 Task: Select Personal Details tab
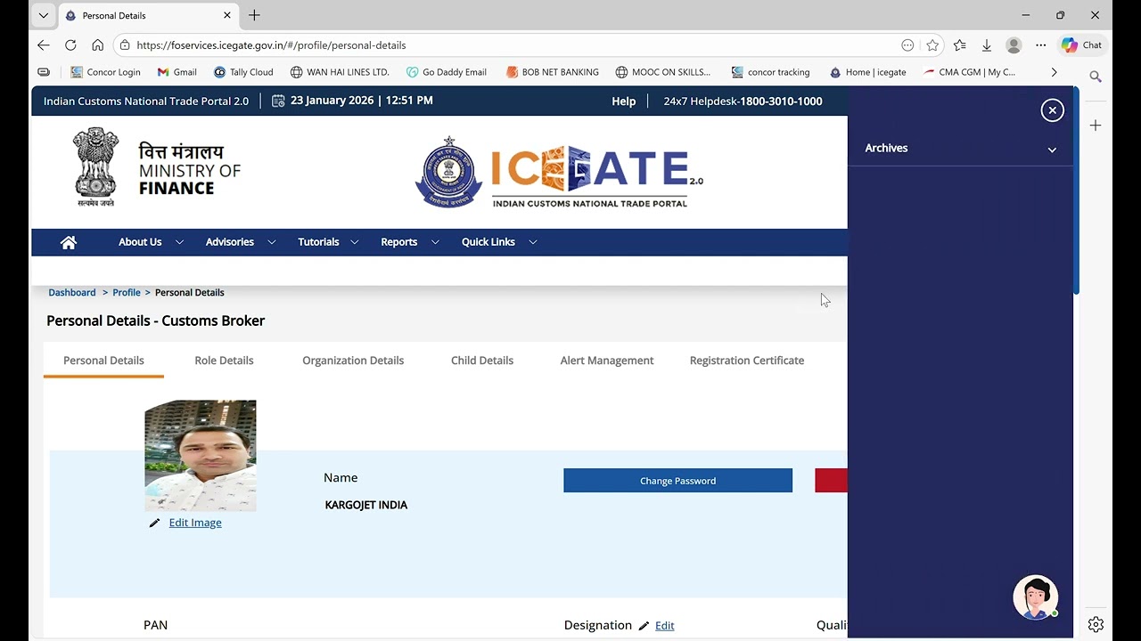click(x=103, y=361)
